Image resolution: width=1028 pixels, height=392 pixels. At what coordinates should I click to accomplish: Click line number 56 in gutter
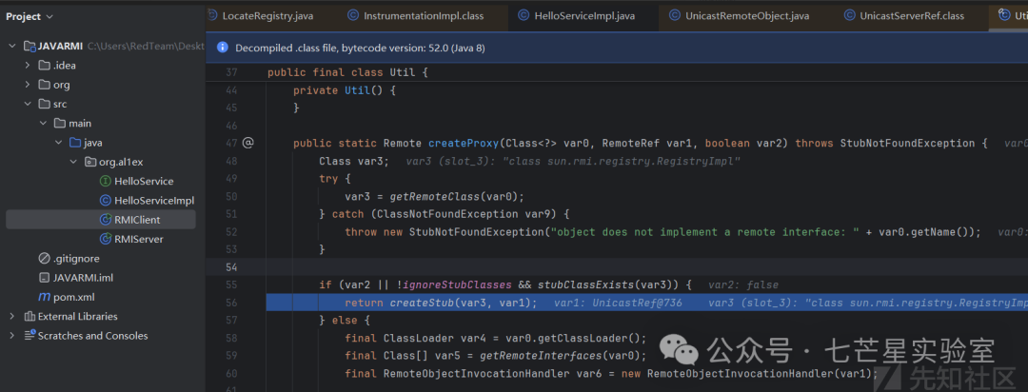[230, 303]
